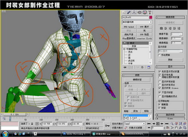
Task: Toggle the 自动关键点 button
Action: [117, 124]
